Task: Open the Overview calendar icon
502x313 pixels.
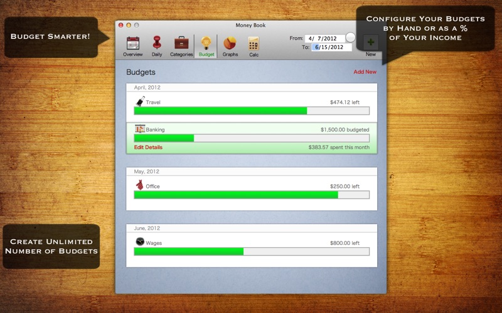Action: point(133,43)
